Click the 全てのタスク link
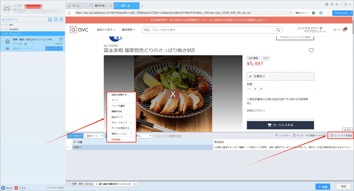This screenshot has height=191, width=354. [9, 19]
